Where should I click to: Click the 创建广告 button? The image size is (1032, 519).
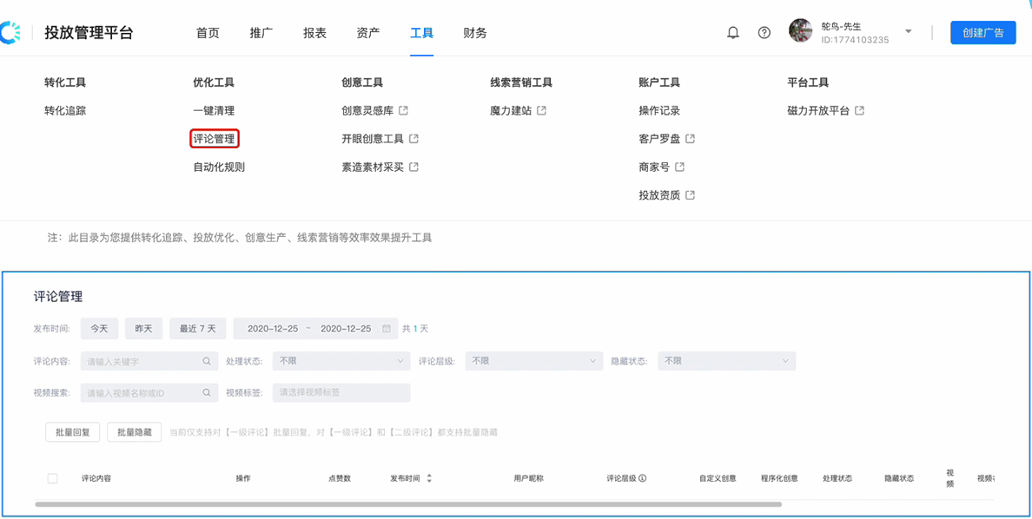pos(983,32)
